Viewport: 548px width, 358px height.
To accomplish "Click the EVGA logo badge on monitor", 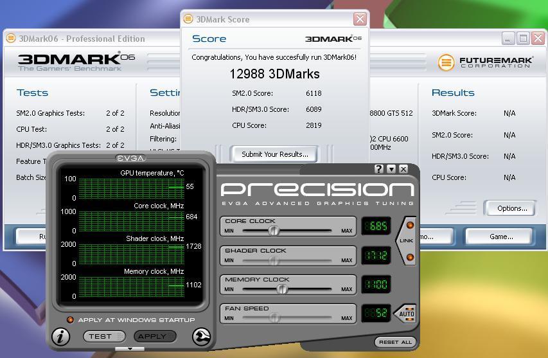I will (130, 158).
